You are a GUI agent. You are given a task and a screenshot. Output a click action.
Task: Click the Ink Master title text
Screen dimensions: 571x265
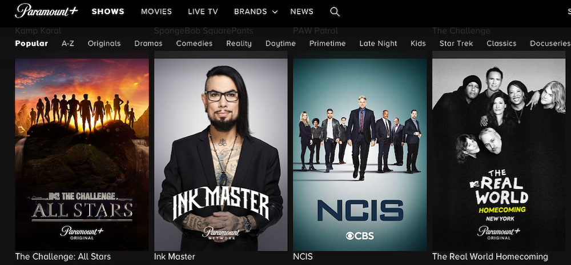click(174, 256)
